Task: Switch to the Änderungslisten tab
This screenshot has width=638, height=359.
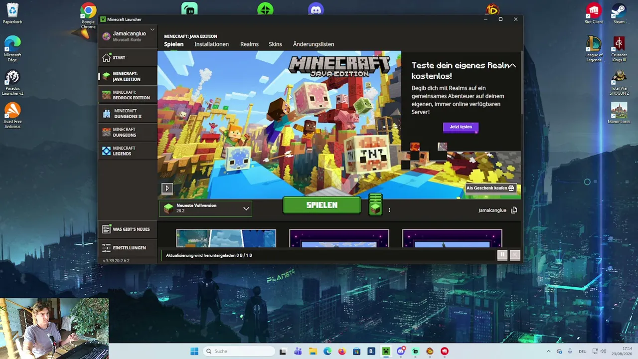Action: pyautogui.click(x=314, y=44)
